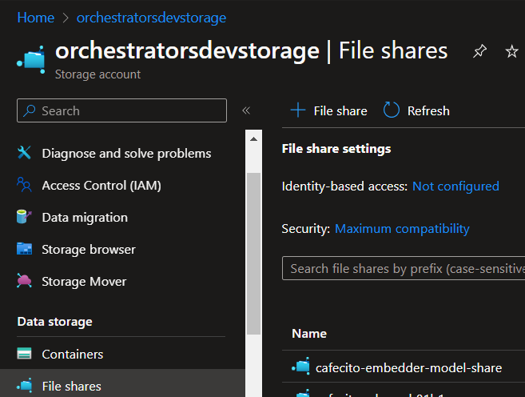This screenshot has width=525, height=397.
Task: Click the Access Control (IAM) people icon
Action: click(25, 185)
